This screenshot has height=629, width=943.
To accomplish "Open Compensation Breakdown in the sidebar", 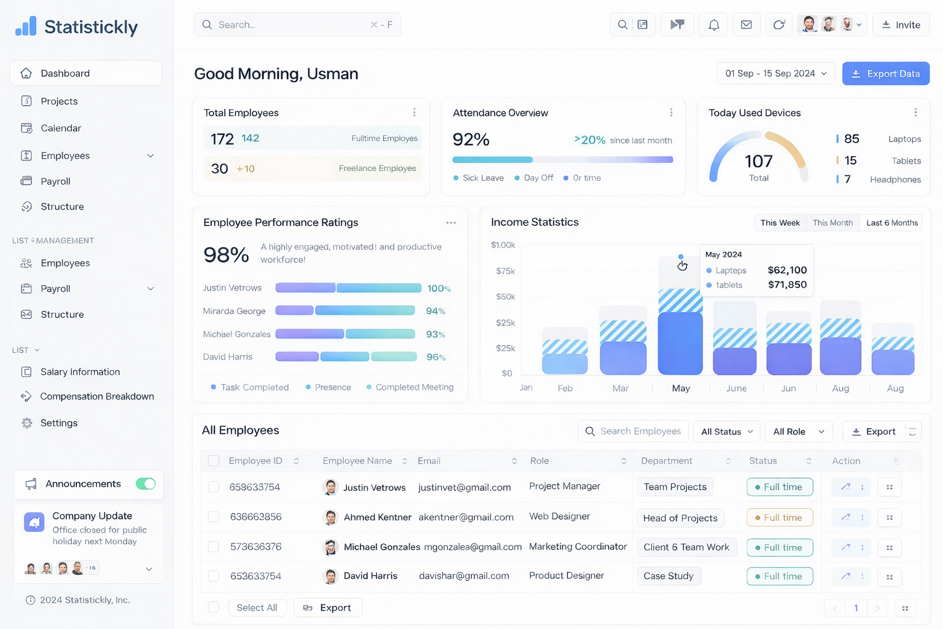I will pos(96,396).
